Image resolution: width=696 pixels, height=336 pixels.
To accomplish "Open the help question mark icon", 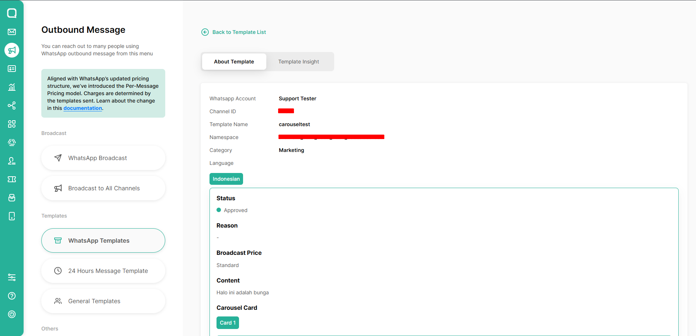I will click(12, 296).
